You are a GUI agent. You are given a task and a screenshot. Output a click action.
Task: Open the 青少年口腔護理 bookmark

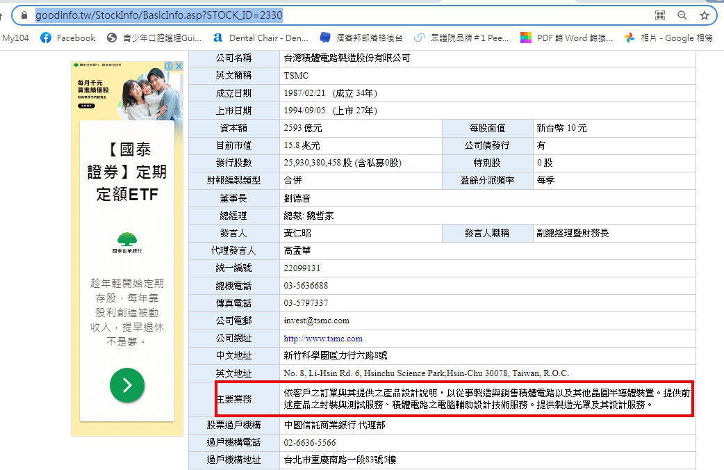tap(154, 38)
